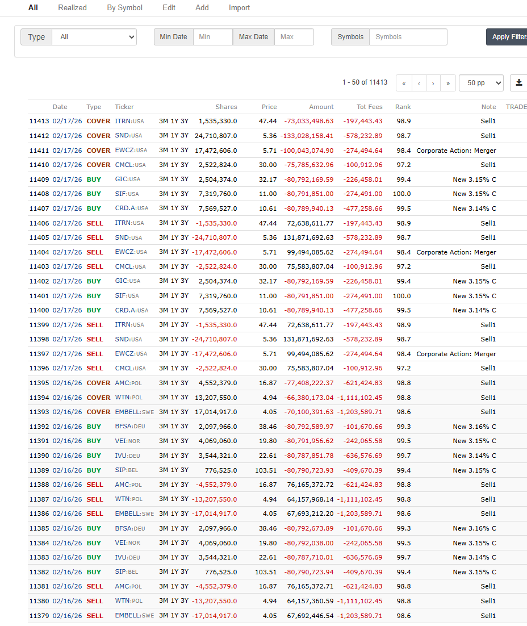
Task: Click the 02/17/26 date in row 11412
Action: (x=67, y=136)
